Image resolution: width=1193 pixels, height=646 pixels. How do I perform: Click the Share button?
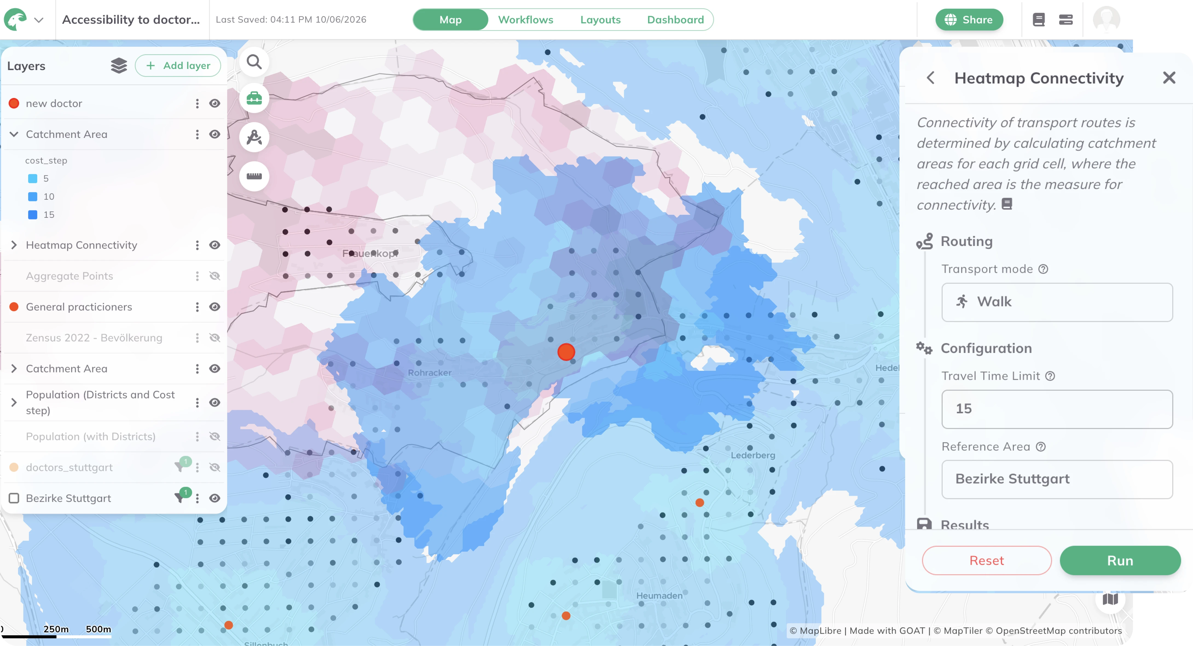pos(969,19)
